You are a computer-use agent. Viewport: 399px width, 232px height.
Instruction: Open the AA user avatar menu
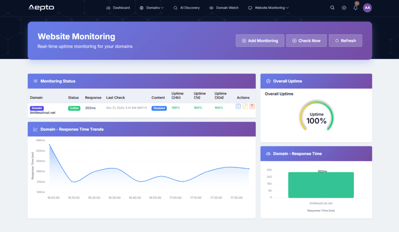[367, 7]
